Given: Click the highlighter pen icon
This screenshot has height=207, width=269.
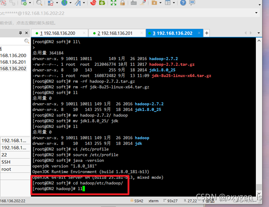Looking at the screenshot, I should coord(143,2).
